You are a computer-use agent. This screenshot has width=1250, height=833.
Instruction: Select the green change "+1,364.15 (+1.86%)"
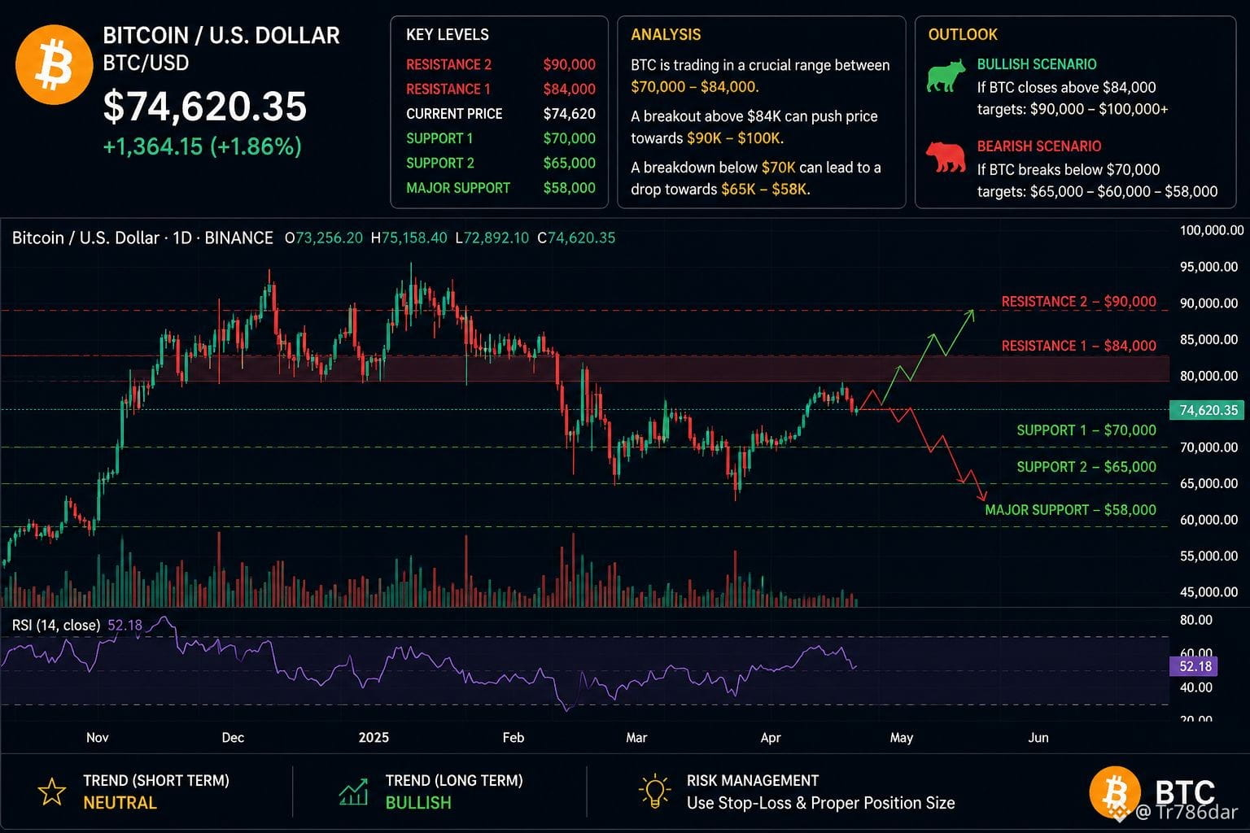203,146
